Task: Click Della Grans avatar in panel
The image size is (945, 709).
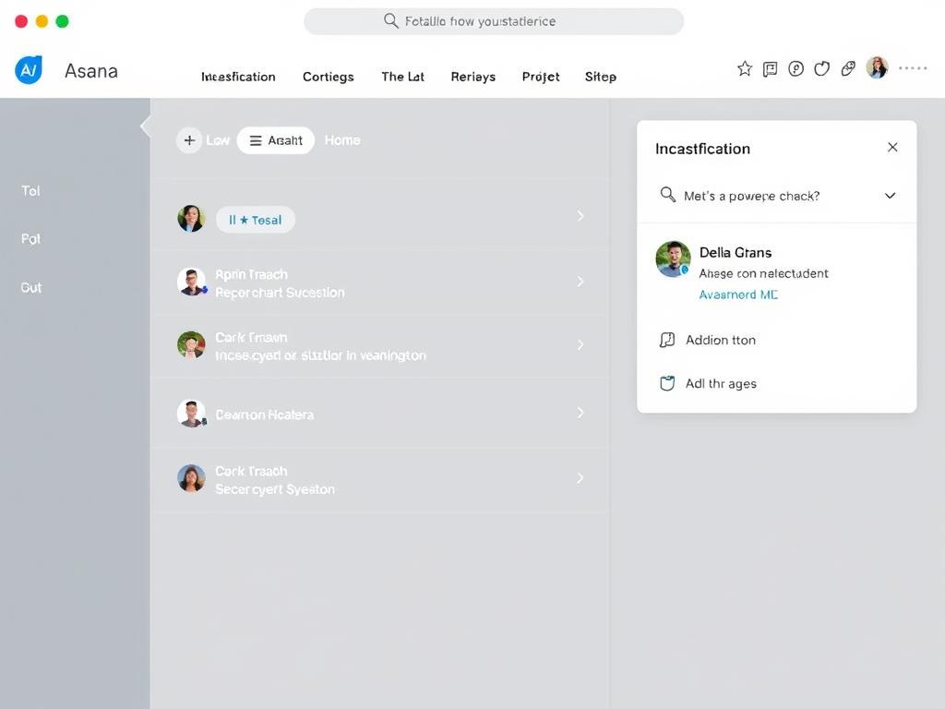Action: (673, 259)
